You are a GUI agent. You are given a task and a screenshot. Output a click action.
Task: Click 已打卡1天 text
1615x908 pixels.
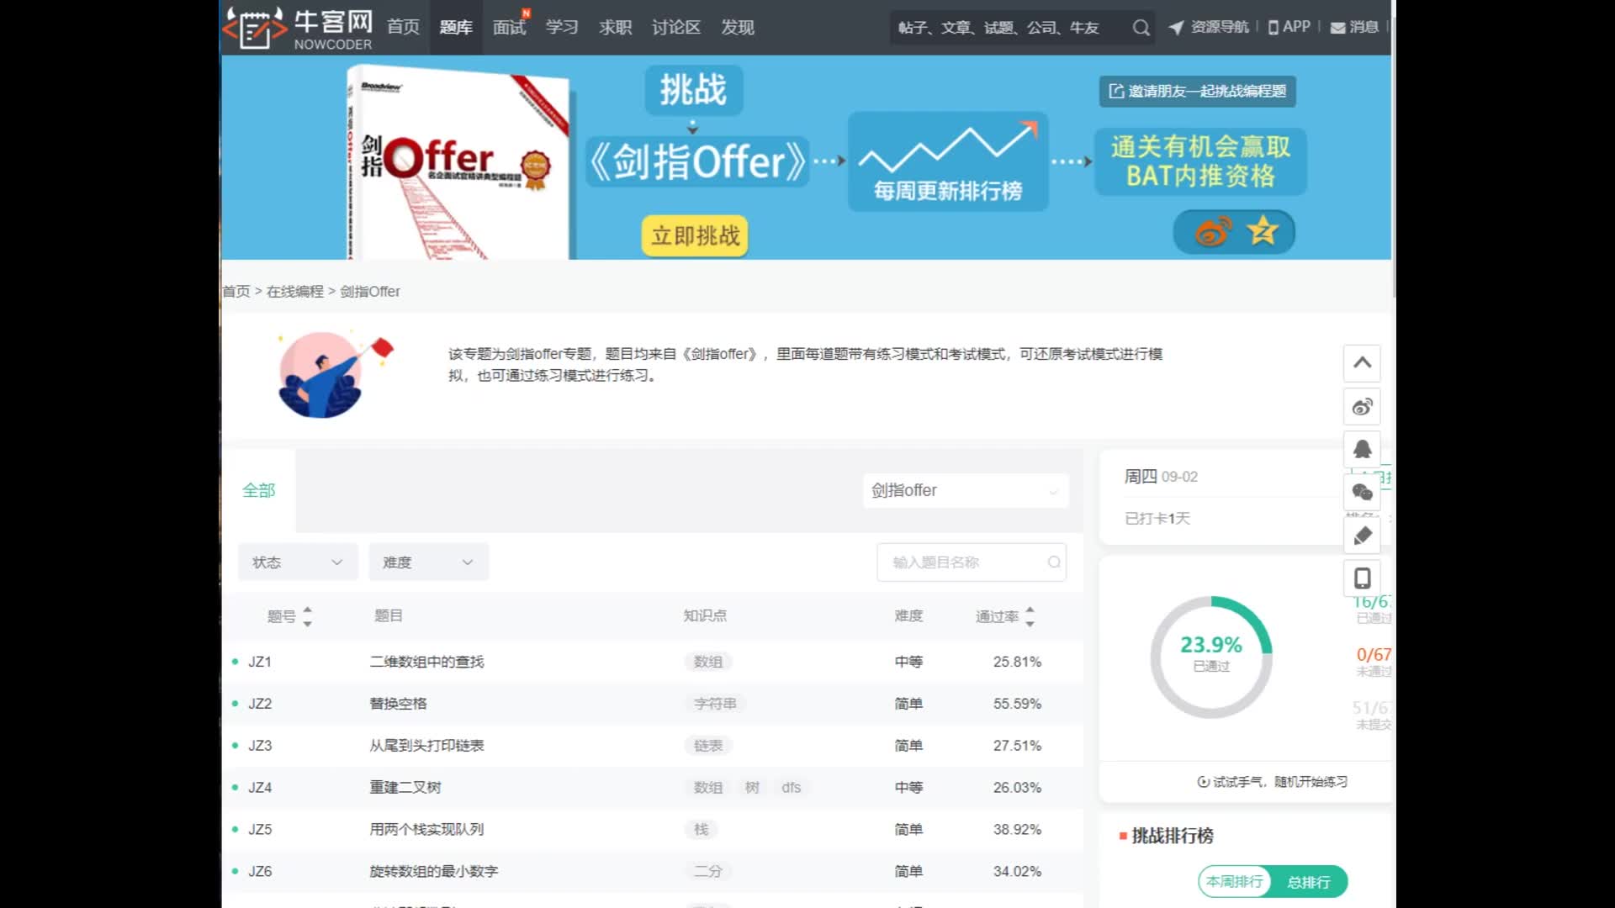pyautogui.click(x=1157, y=519)
